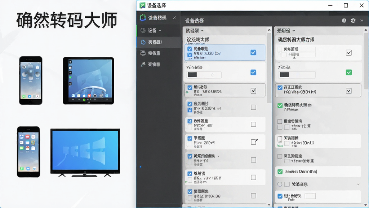Close the 设备转码 sidebar tab with its X
Screen dimensions: 369x208
pos(174,18)
